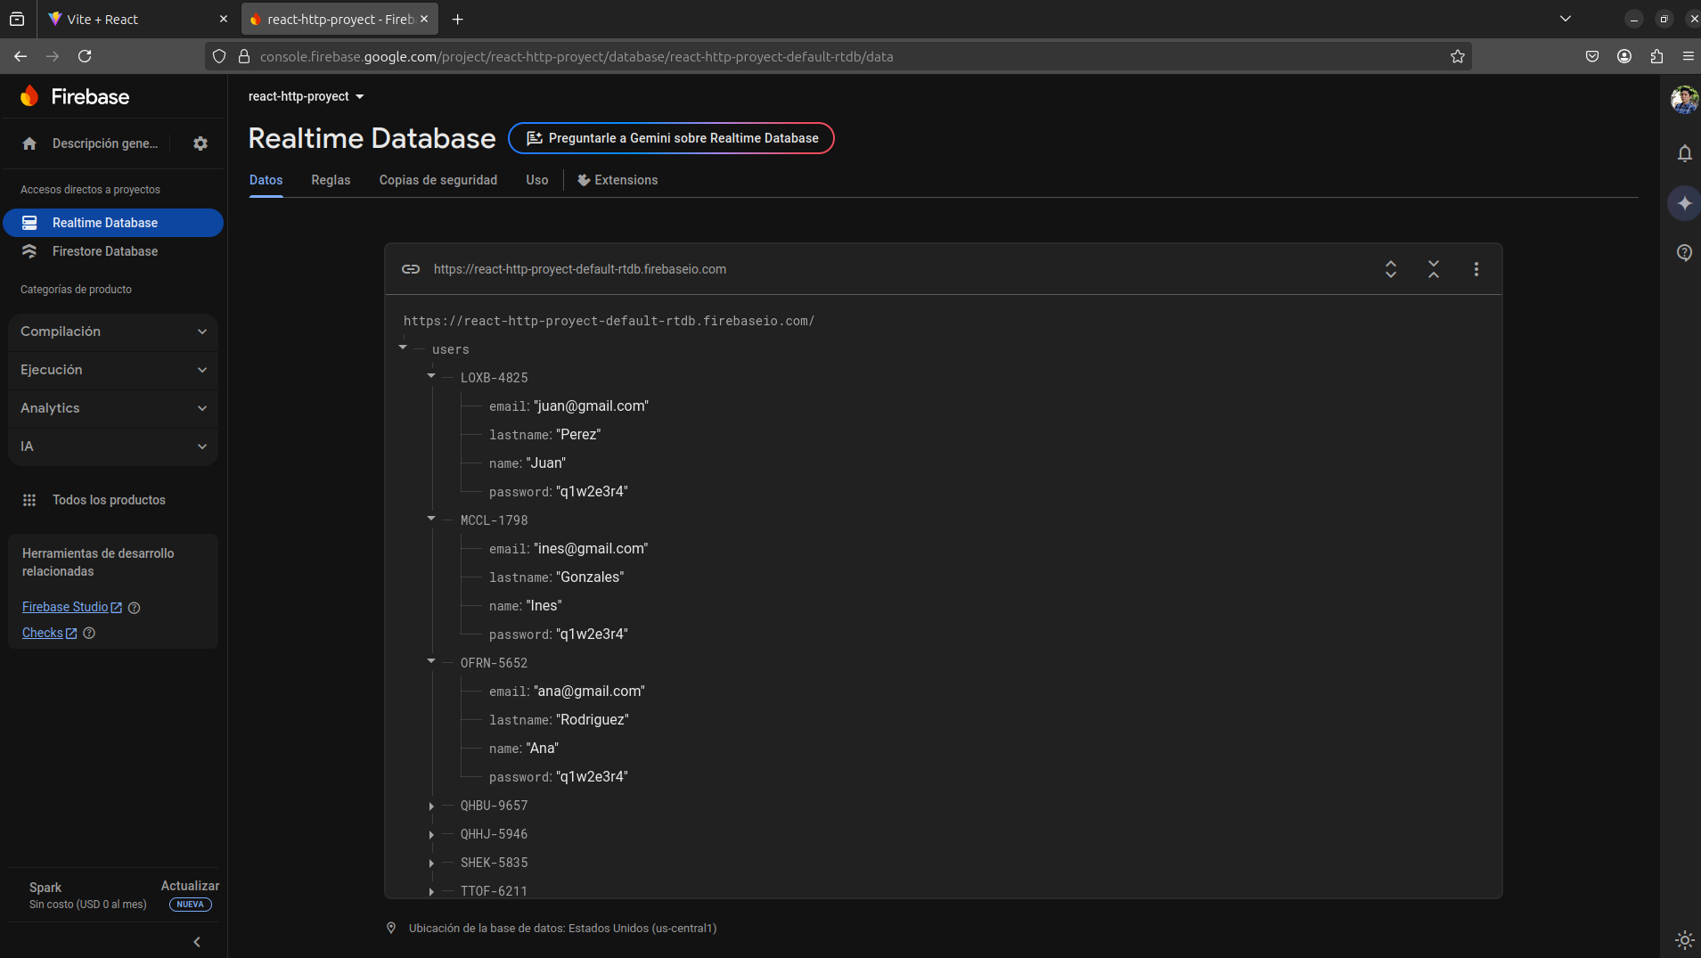
Task: Open browser extensions puzzle icon
Action: [x=1656, y=56]
